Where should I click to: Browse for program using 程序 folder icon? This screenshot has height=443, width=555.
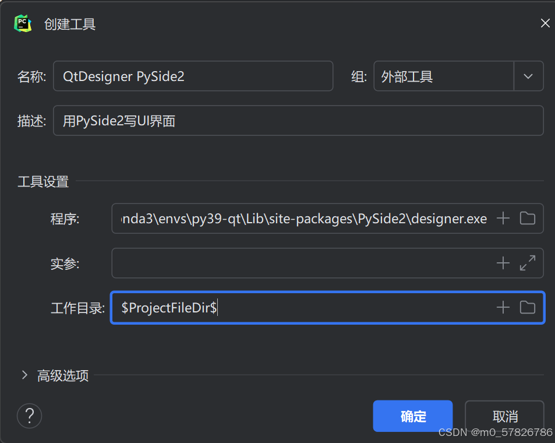(x=528, y=219)
